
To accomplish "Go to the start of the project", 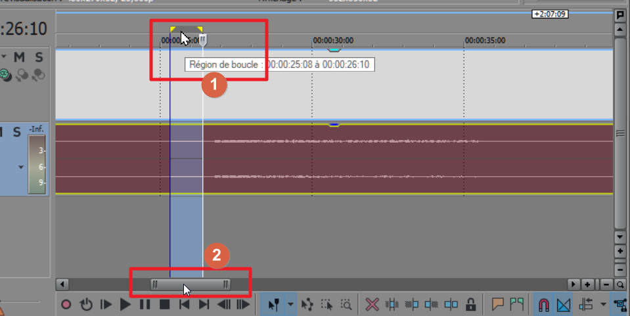I will click(185, 304).
